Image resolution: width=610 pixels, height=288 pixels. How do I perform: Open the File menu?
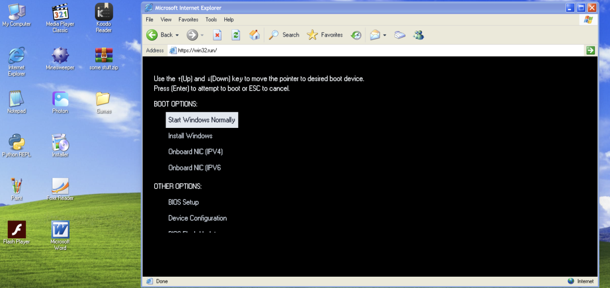149,19
